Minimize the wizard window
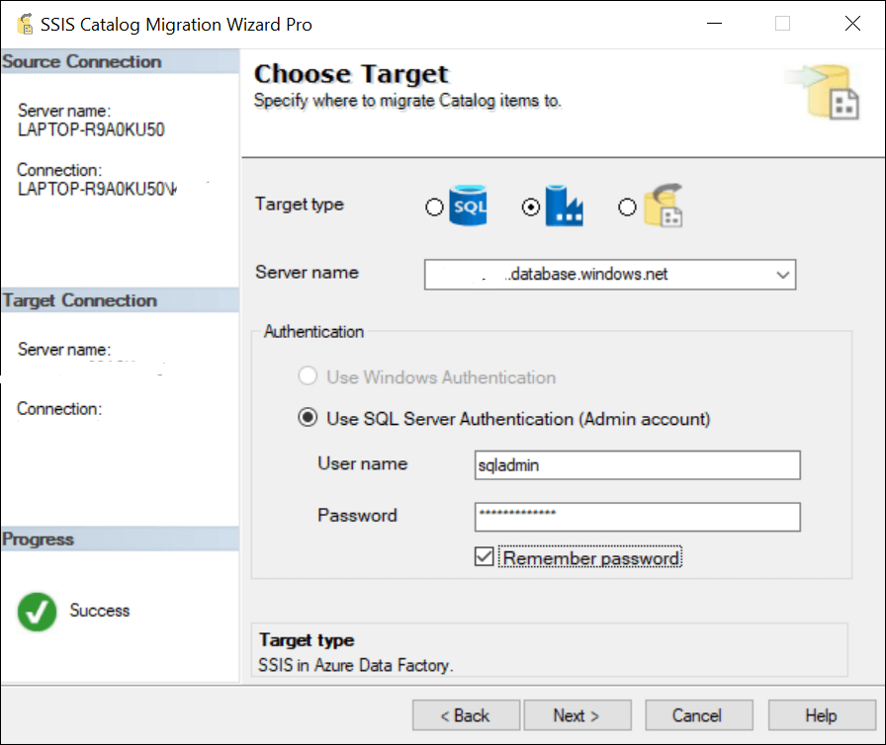Viewport: 886px width, 745px height. [714, 24]
